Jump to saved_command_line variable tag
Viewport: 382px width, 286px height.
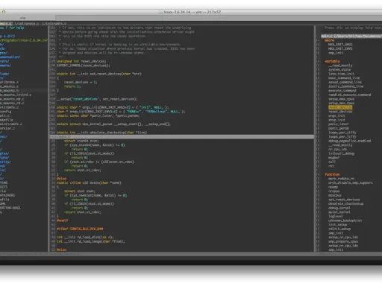pyautogui.click(x=345, y=82)
